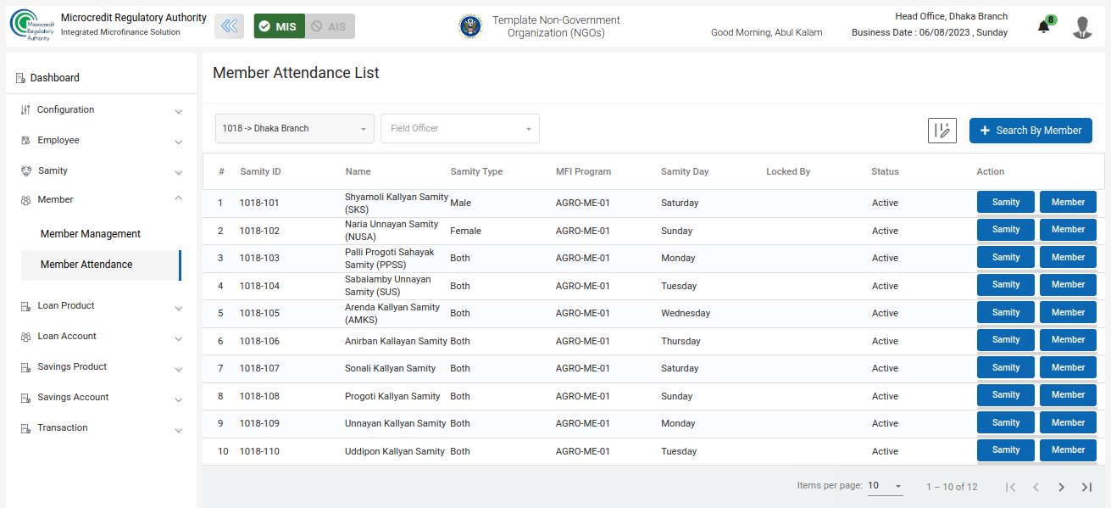Expand the Transaction menu chevron

179,431
